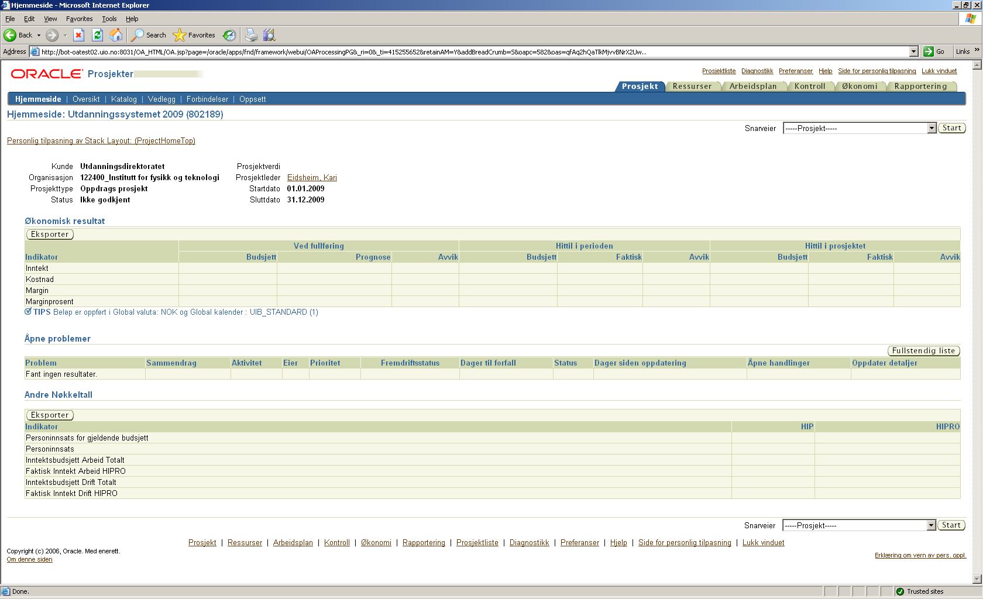Open Om denne siden link
The height and width of the screenshot is (599, 983).
29,559
